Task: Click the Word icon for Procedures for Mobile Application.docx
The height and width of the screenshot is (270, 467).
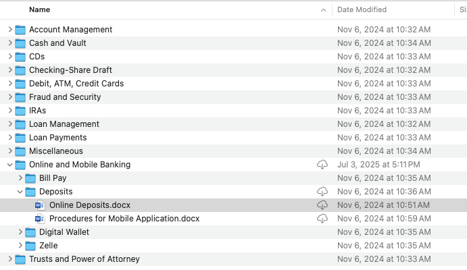Action: [40, 219]
